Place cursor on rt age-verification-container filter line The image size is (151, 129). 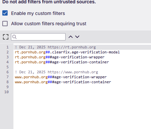pos(62,62)
